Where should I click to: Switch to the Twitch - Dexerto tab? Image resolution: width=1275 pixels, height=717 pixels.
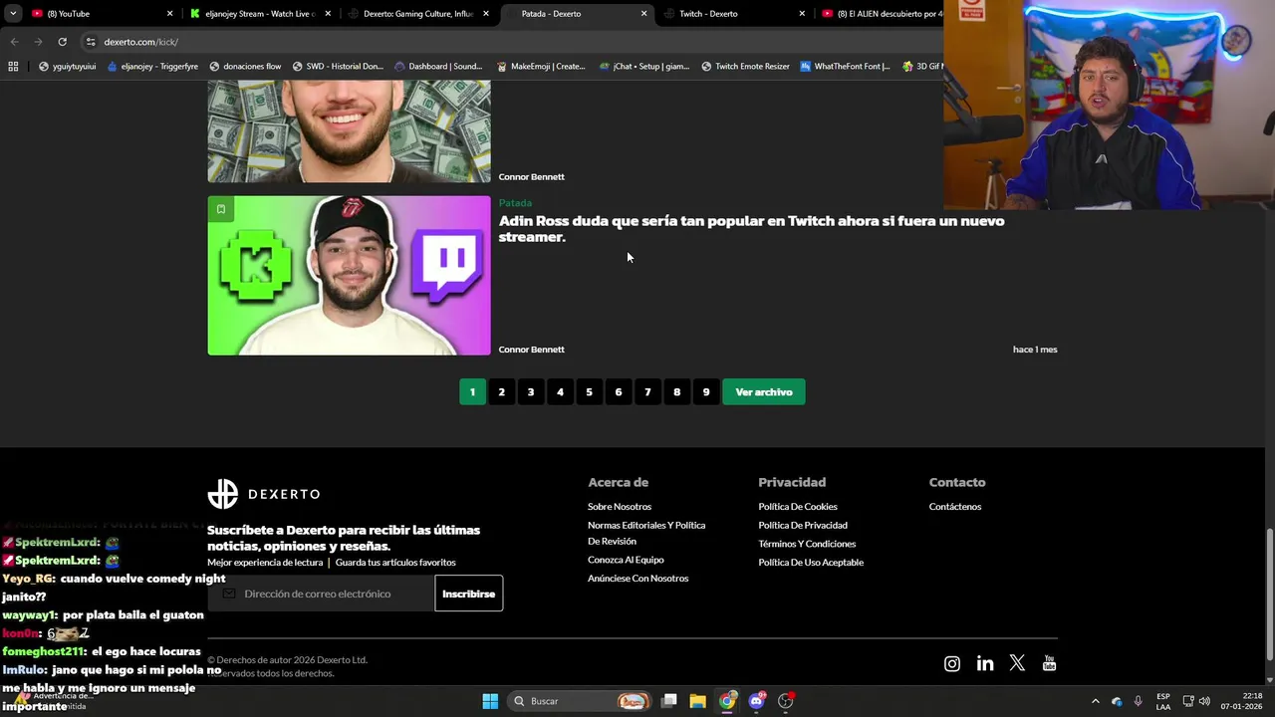point(732,14)
